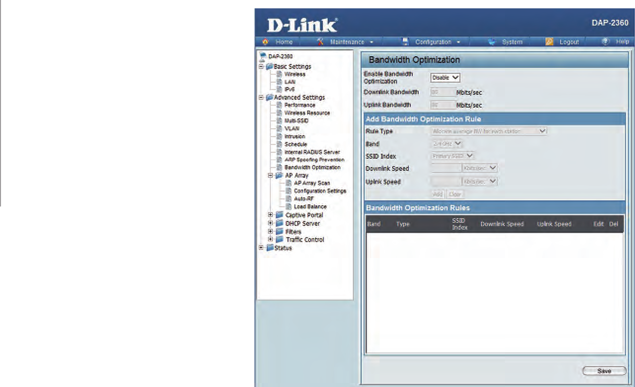Select Bandwidth Optimization in the tree
This screenshot has width=635, height=387.
click(312, 167)
